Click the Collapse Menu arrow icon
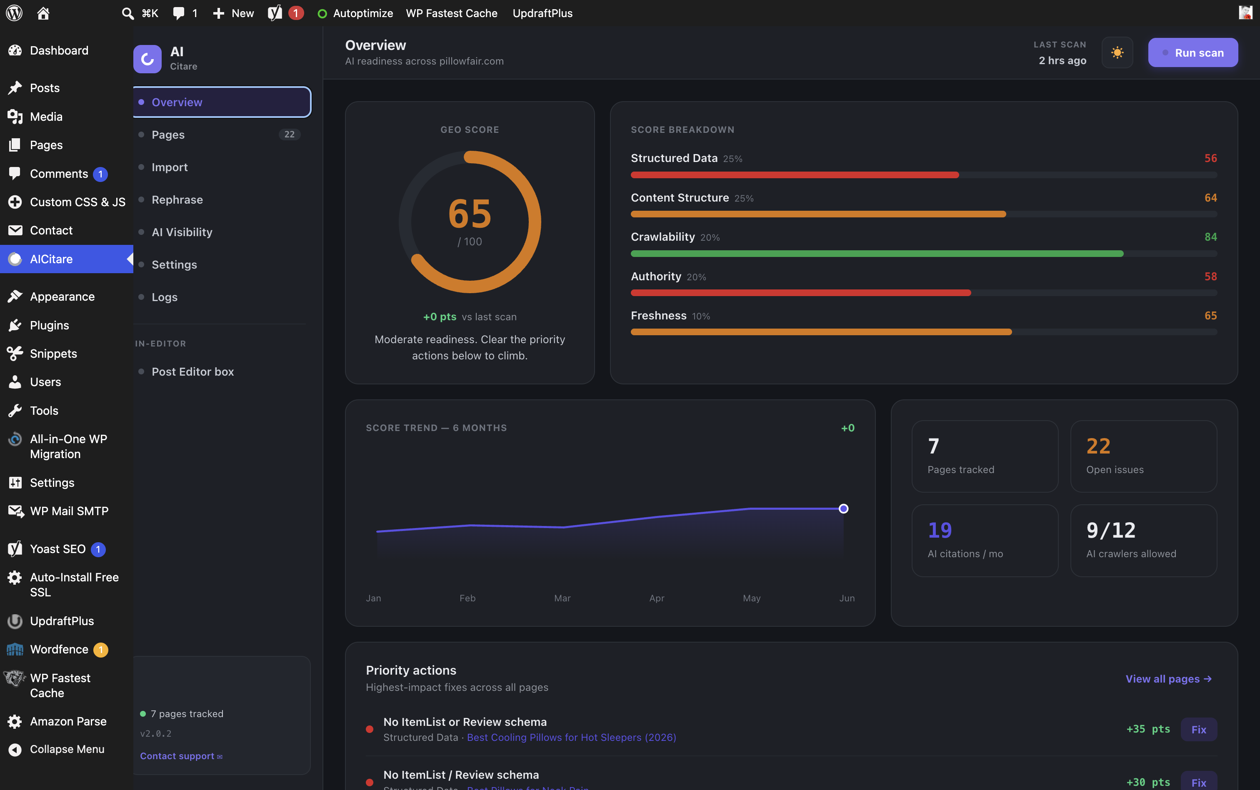Image resolution: width=1260 pixels, height=790 pixels. coord(15,749)
